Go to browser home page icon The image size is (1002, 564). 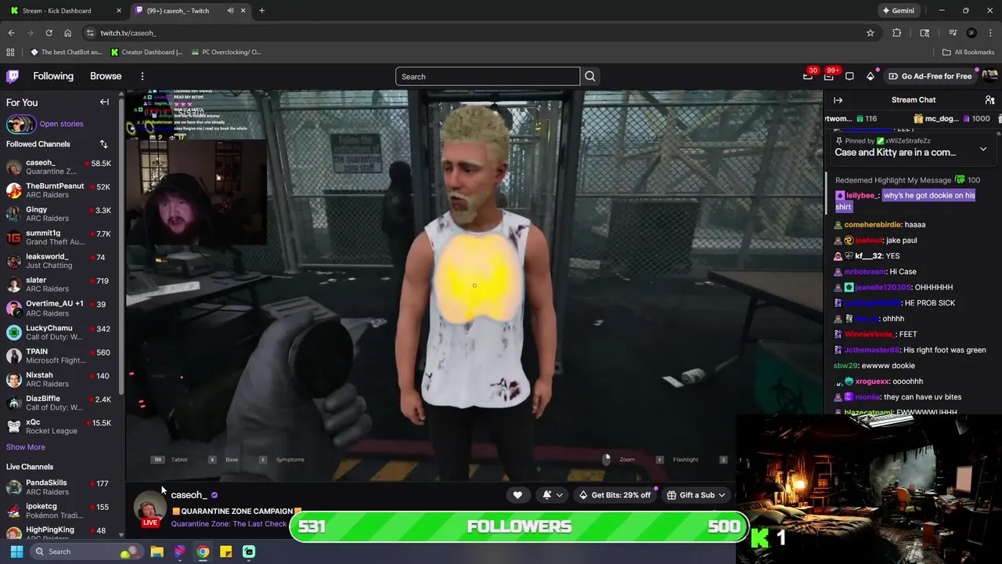click(67, 33)
